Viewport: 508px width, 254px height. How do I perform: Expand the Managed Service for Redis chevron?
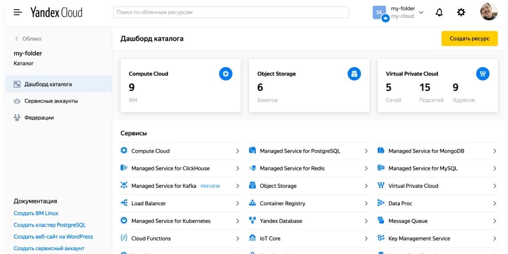pos(366,169)
